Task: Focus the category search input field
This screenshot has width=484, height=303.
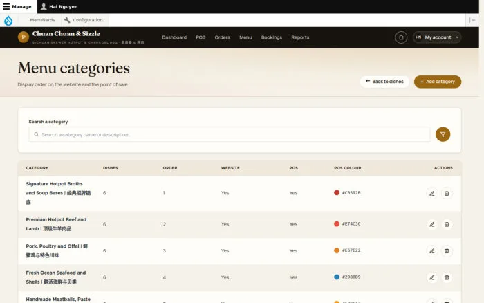Action: [x=229, y=134]
